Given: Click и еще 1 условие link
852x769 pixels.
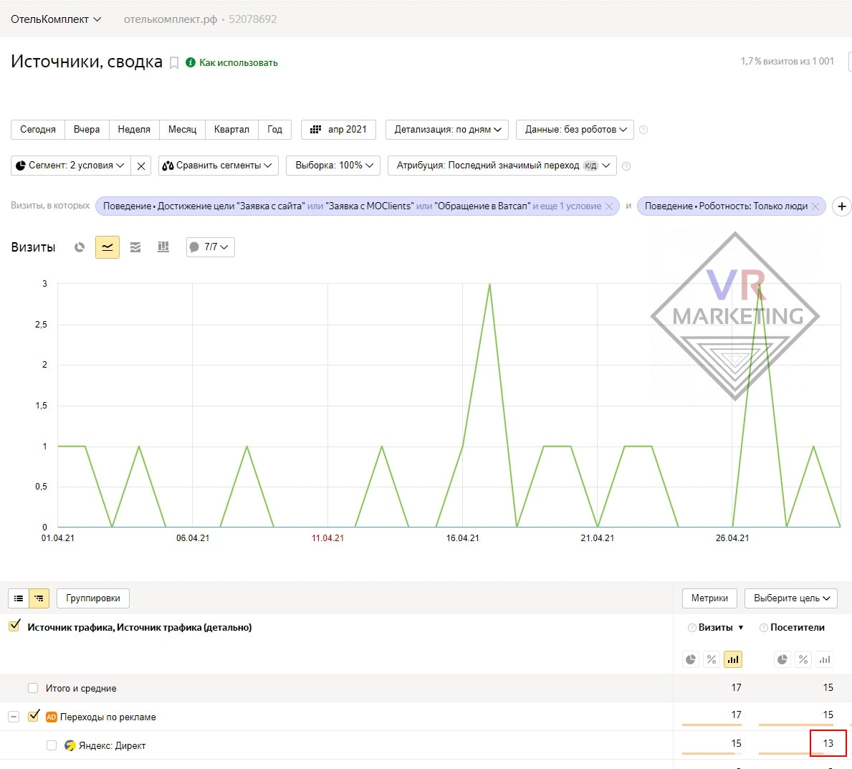Looking at the screenshot, I should [x=567, y=206].
